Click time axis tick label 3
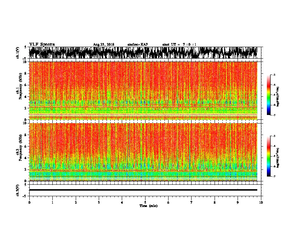The image size is (294, 227). 99,203
